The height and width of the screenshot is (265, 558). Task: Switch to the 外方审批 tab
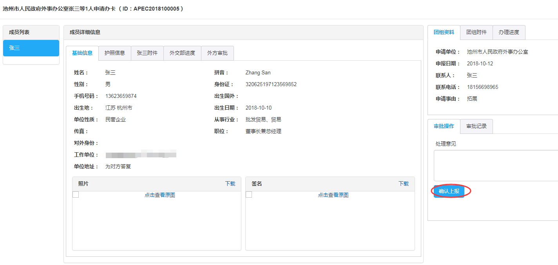(217, 53)
